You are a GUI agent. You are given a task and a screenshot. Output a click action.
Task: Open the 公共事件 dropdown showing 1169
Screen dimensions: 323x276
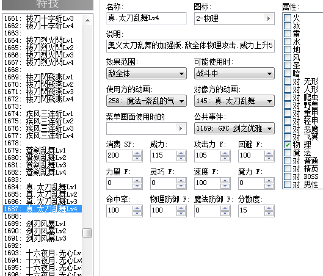(x=234, y=128)
